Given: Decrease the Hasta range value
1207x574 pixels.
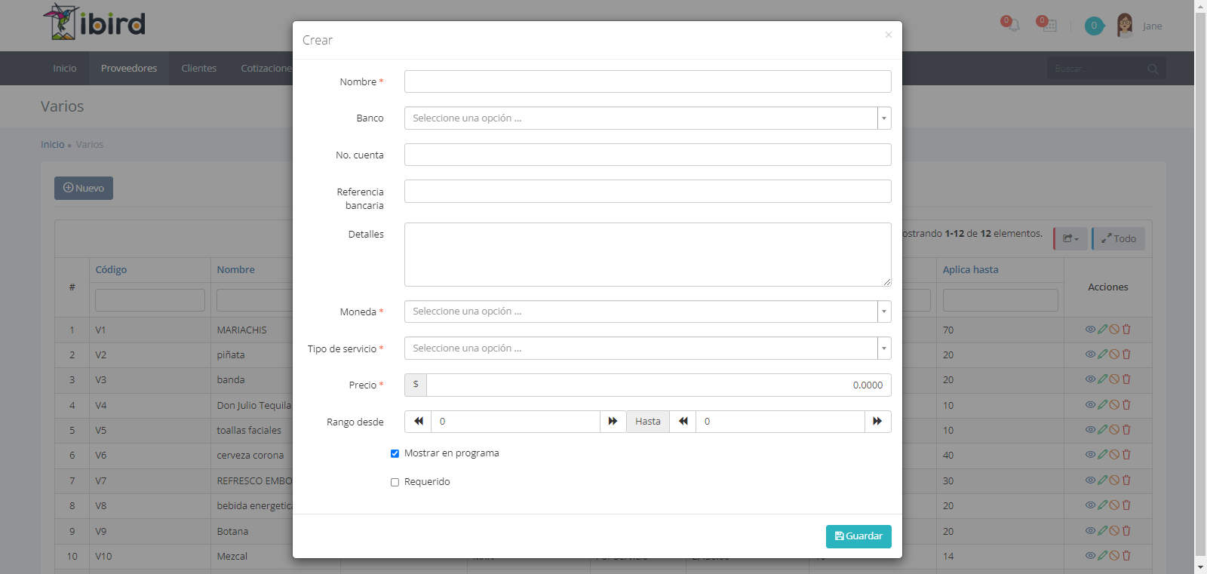Looking at the screenshot, I should coord(683,422).
